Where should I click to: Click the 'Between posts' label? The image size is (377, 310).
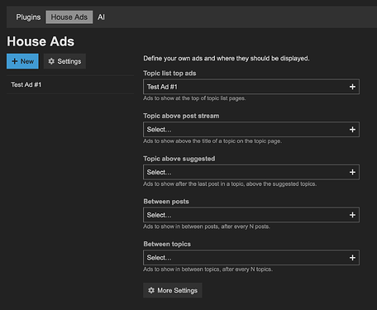166,202
